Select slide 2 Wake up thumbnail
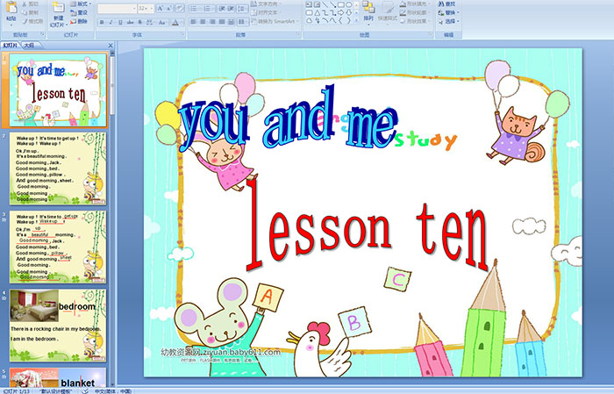 coord(58,168)
